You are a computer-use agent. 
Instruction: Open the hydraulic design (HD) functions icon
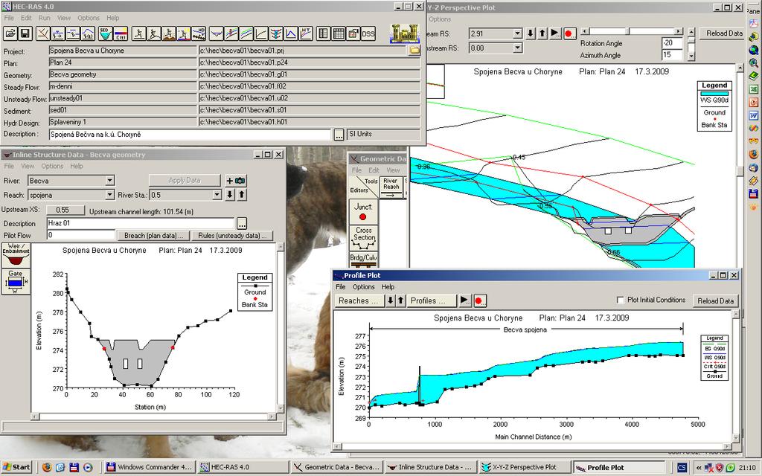click(198, 33)
